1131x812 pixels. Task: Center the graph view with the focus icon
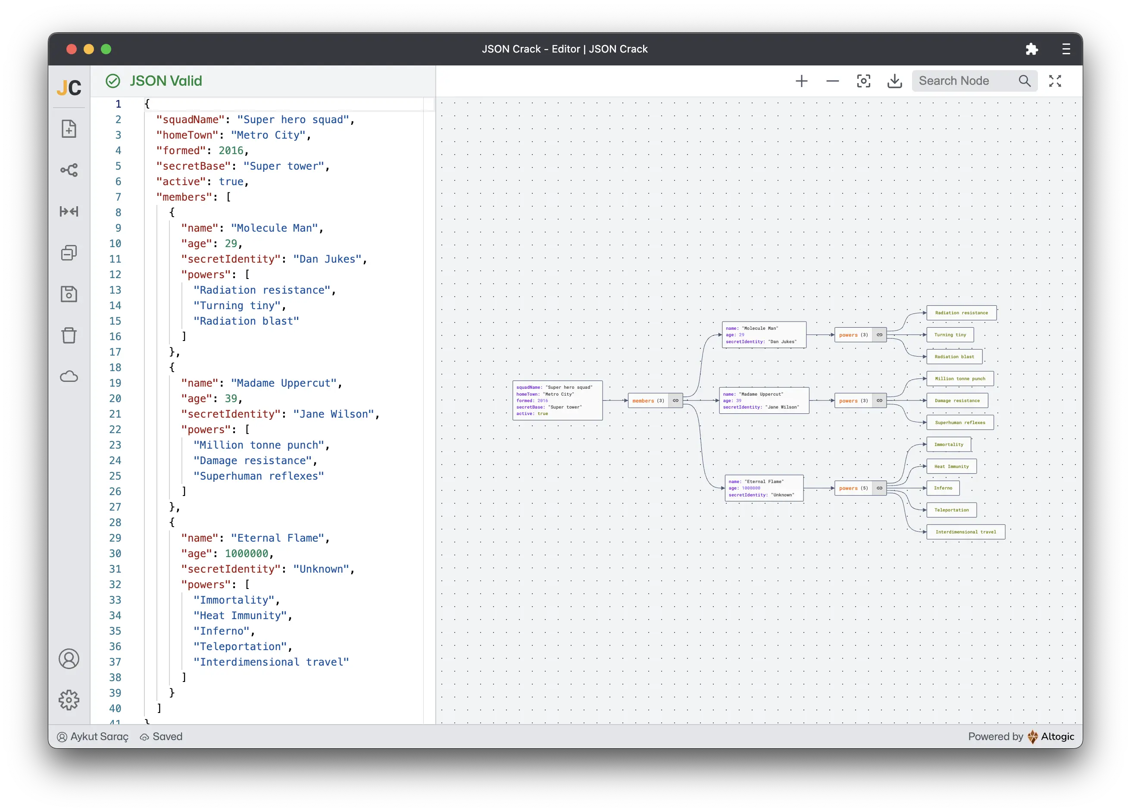click(x=864, y=81)
